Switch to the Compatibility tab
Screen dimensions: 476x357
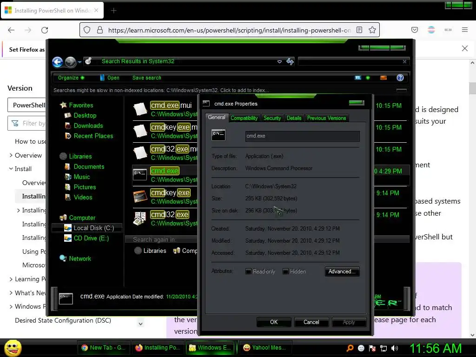click(x=244, y=118)
